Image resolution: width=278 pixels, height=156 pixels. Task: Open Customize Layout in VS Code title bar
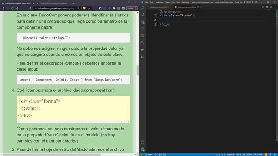point(256,2)
